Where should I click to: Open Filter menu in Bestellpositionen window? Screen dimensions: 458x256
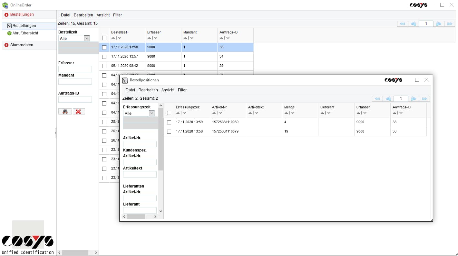(182, 90)
